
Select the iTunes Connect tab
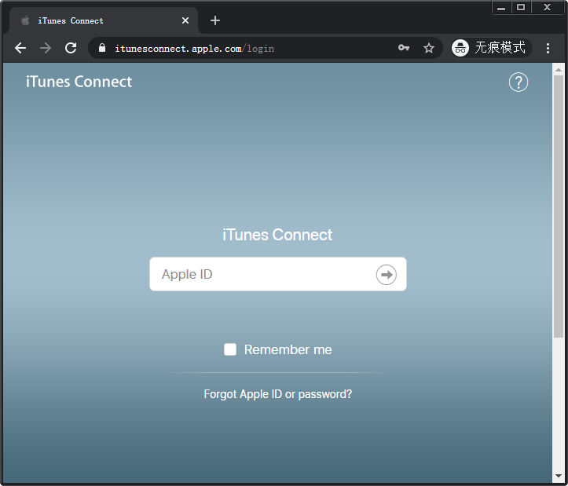pyautogui.click(x=103, y=20)
